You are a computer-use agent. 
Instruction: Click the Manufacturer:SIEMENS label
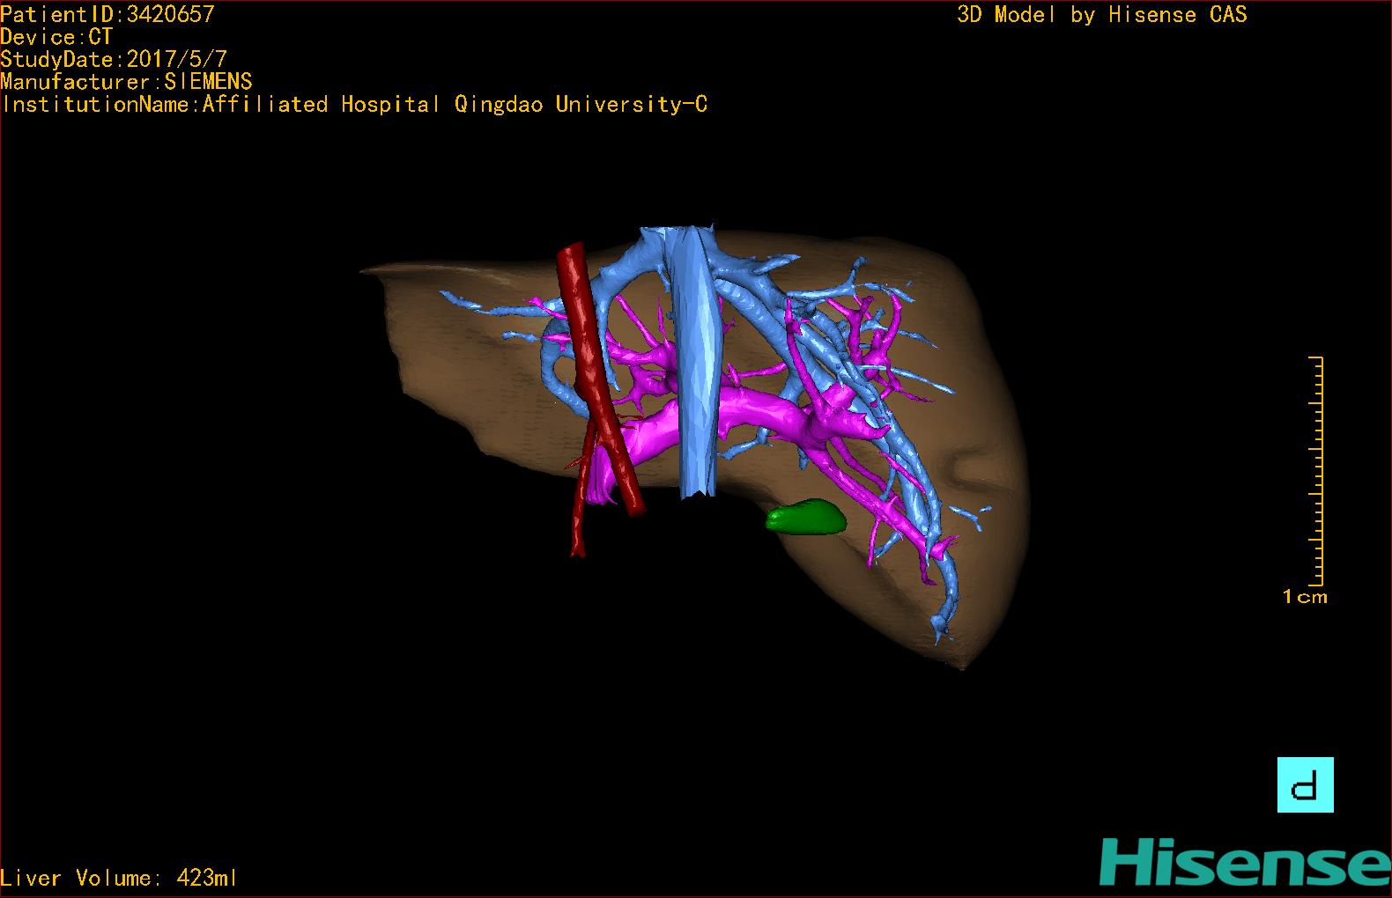(126, 82)
